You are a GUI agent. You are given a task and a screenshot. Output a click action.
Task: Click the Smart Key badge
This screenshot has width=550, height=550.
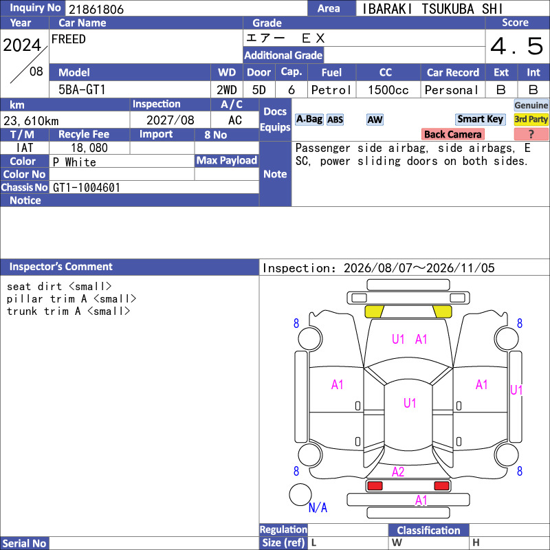tap(480, 119)
